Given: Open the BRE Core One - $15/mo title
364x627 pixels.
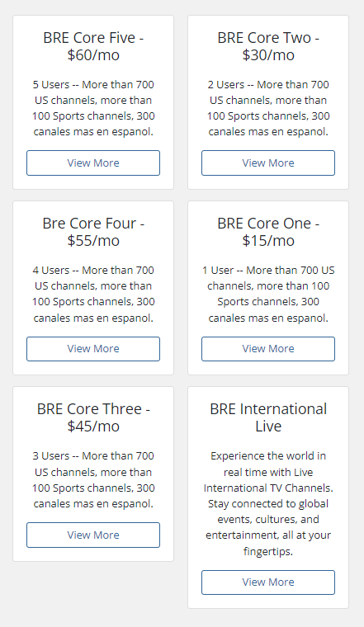Looking at the screenshot, I should 268,232.
